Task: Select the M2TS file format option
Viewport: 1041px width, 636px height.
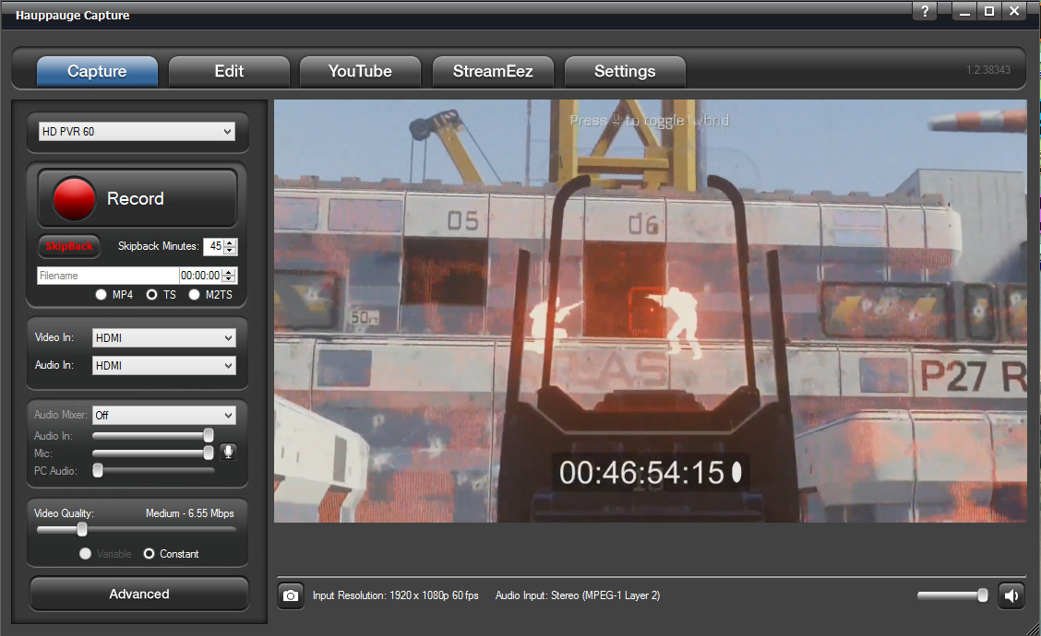Action: coord(195,295)
